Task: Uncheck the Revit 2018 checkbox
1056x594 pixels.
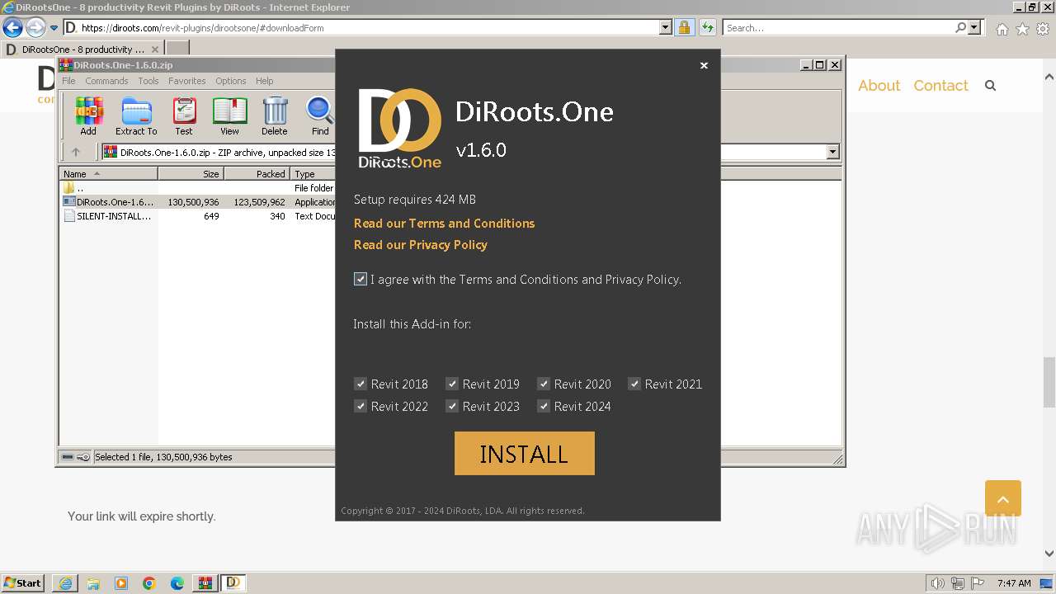Action: pyautogui.click(x=361, y=384)
